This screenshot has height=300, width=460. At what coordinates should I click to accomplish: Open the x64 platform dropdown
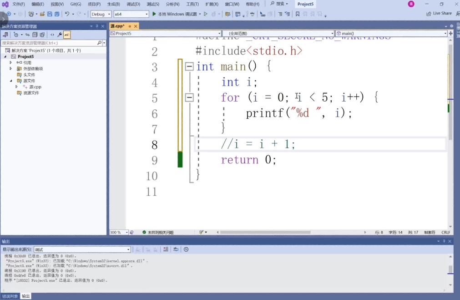[131, 14]
